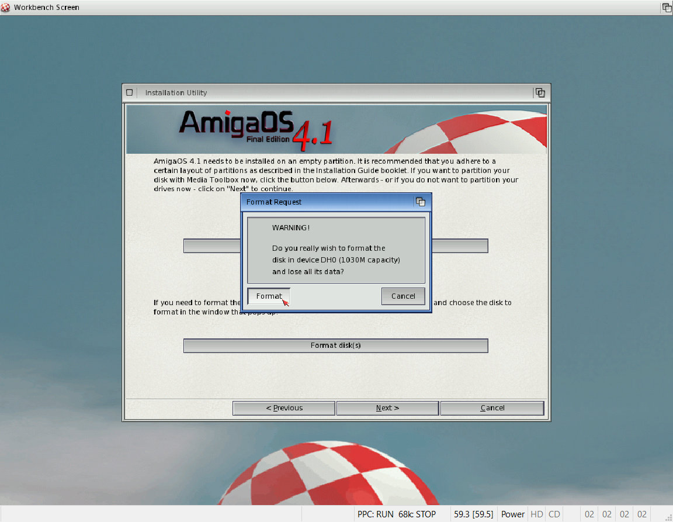The image size is (673, 522).
Task: Click the Power indicator in status bar
Action: [x=513, y=514]
